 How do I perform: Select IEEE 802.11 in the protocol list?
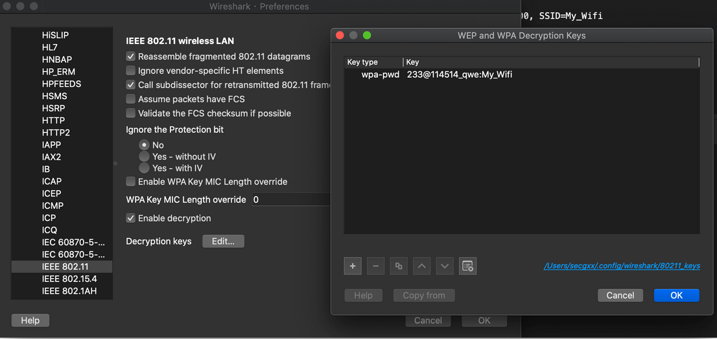coord(62,266)
